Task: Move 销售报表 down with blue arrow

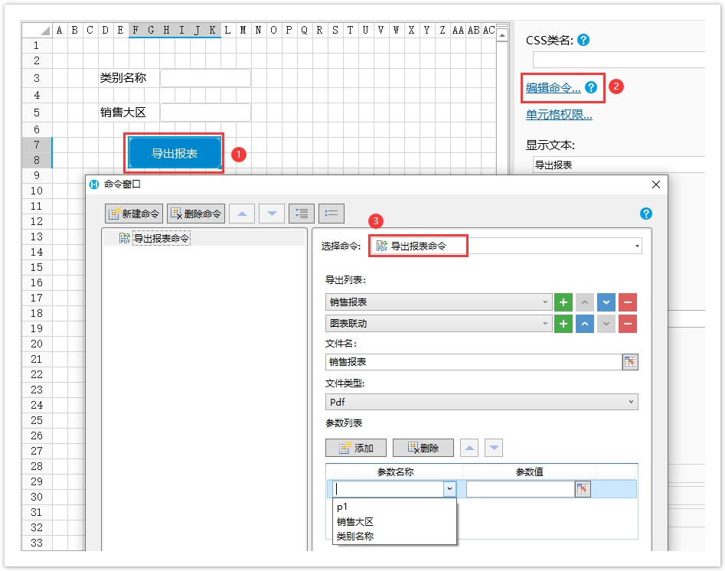Action: coord(606,302)
